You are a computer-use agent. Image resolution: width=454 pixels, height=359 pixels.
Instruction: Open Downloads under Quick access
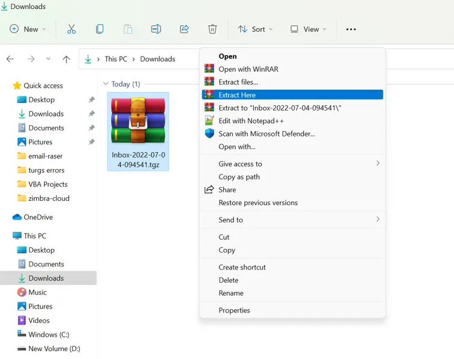[40, 114]
